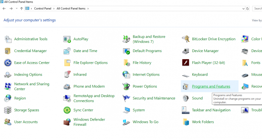Click the Work Folders icon
The width and height of the screenshot is (262, 139).
coord(186,122)
